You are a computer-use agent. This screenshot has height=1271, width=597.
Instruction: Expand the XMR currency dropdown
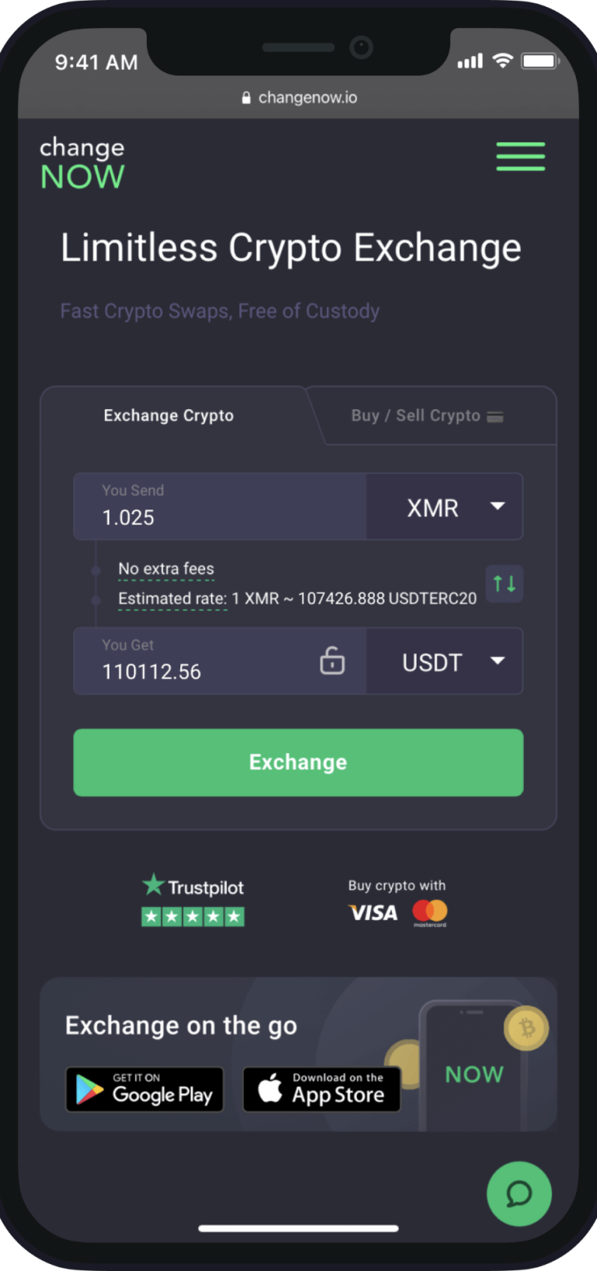coord(445,506)
